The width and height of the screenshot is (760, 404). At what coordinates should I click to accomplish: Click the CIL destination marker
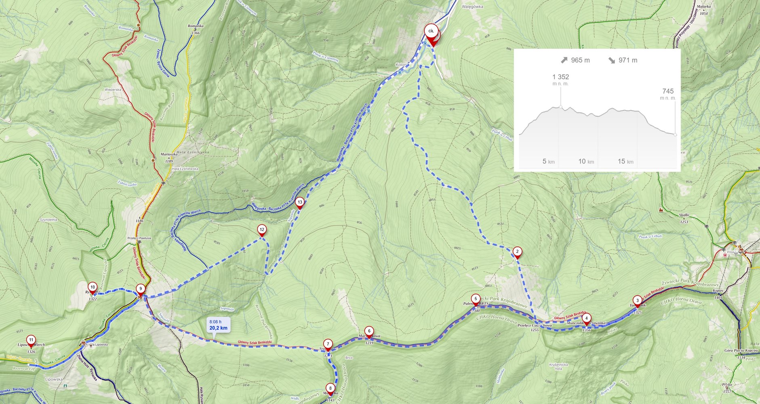431,33
